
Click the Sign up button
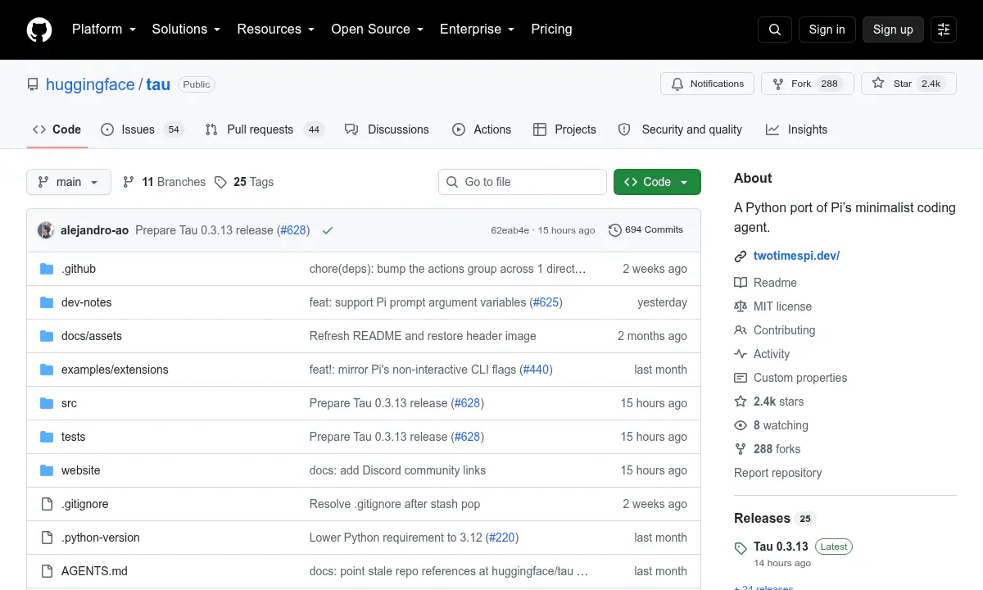[893, 29]
